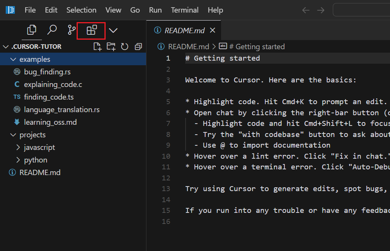Open the Explorer view icon
Viewport: 390px width, 251px height.
pyautogui.click(x=32, y=30)
